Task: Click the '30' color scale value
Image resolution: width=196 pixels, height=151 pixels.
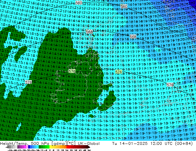Action: click(71, 150)
